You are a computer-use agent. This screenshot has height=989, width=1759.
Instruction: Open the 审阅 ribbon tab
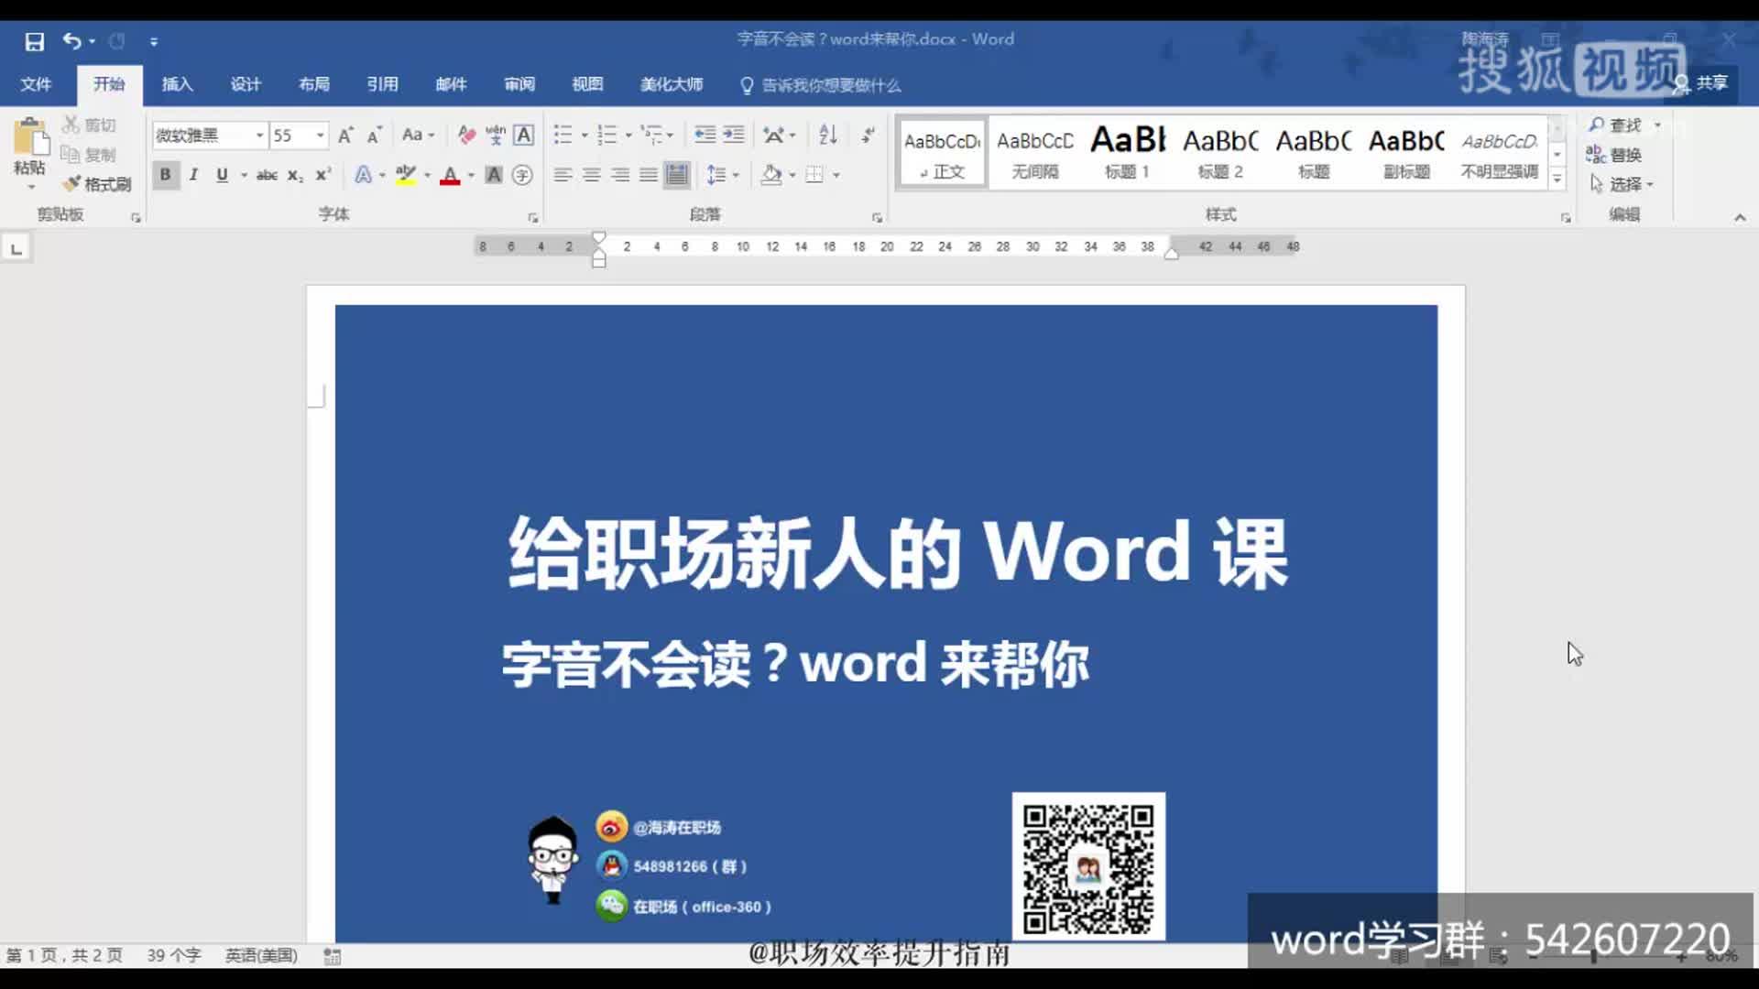click(x=519, y=84)
